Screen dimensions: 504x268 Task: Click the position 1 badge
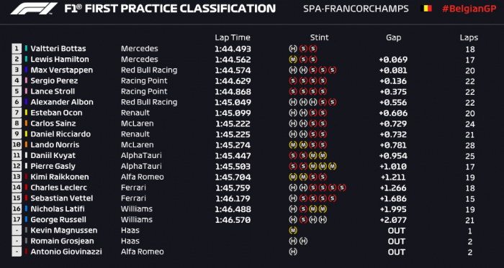tap(17, 49)
